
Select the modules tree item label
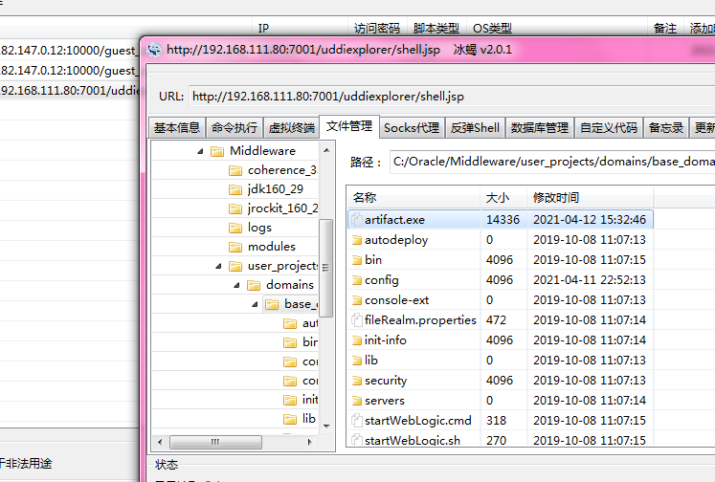pyautogui.click(x=272, y=247)
